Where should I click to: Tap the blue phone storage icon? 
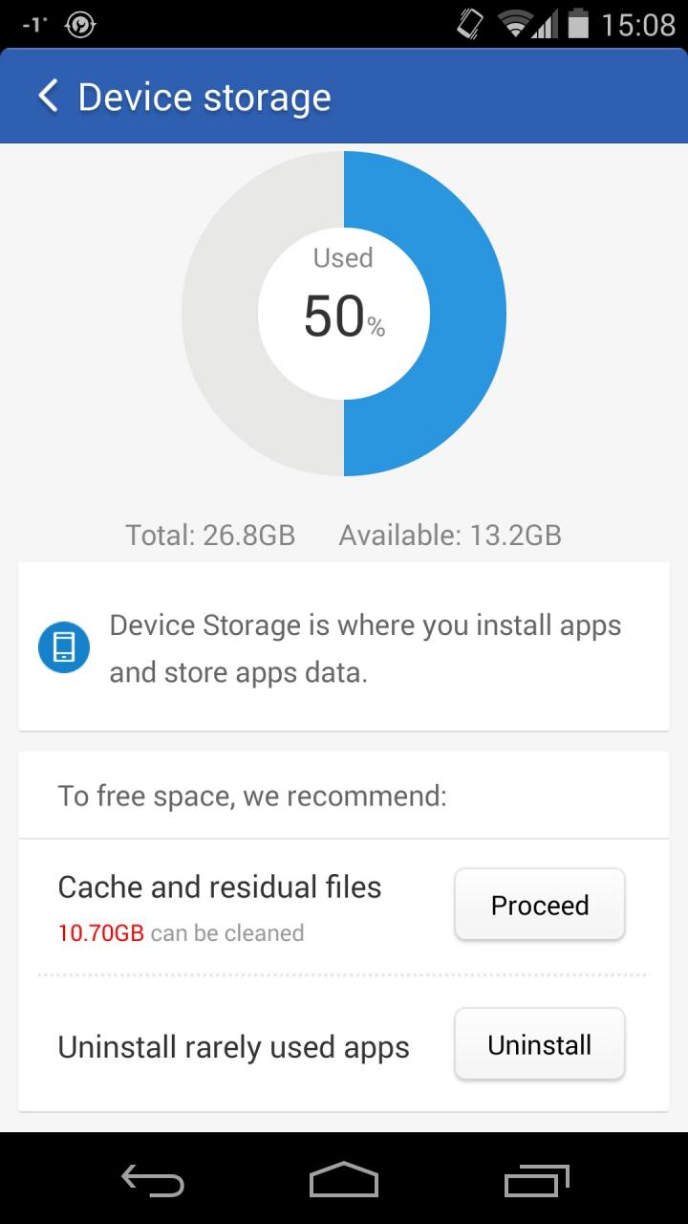64,647
